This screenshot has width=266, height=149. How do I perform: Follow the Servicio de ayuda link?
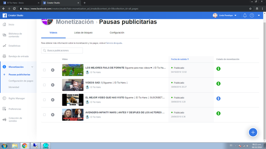(114, 43)
